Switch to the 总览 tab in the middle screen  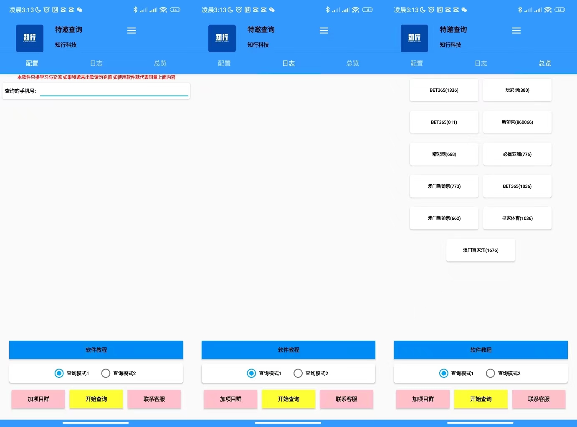pos(352,63)
